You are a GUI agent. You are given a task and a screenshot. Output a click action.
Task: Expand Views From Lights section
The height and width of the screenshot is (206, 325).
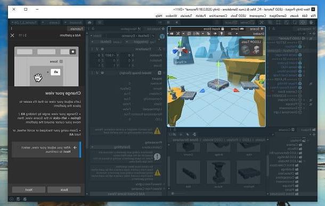(164, 184)
